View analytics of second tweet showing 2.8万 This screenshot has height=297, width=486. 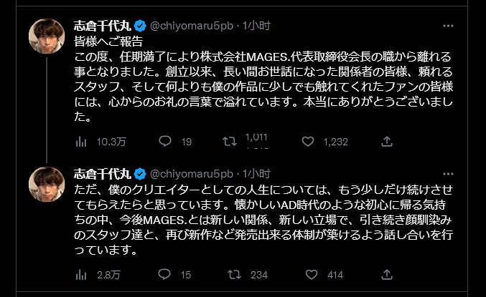click(x=81, y=274)
